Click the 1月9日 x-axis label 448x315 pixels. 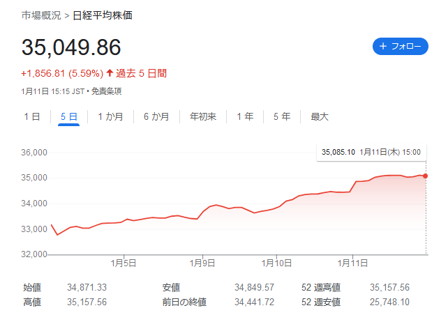(x=202, y=263)
